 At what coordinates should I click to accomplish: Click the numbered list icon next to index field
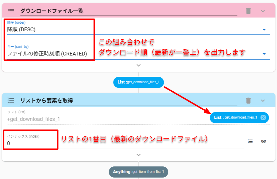click(250, 141)
